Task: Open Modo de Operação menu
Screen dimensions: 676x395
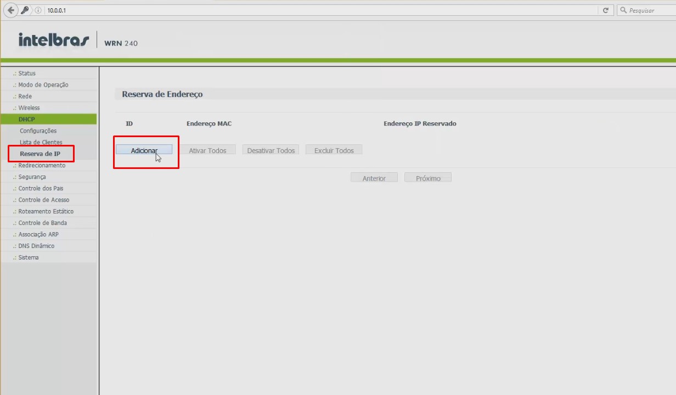Action: (43, 84)
